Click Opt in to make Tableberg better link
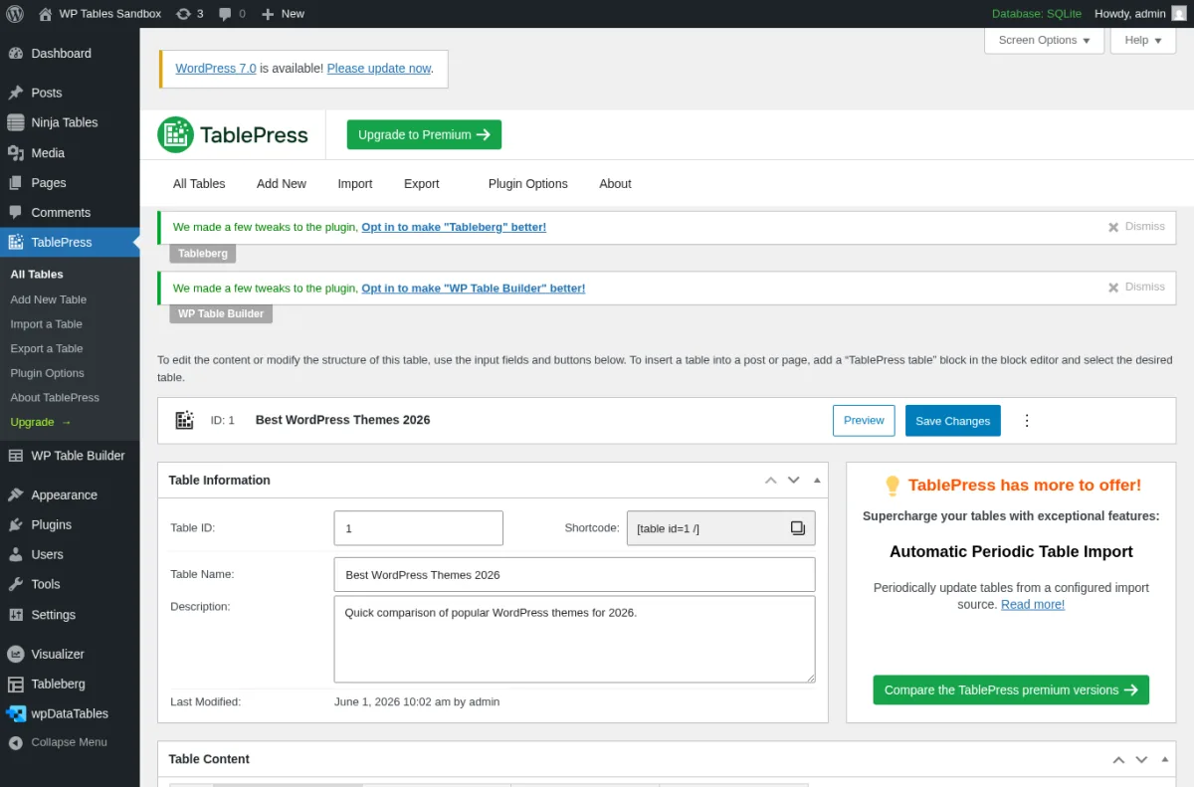The image size is (1194, 787). pos(454,227)
